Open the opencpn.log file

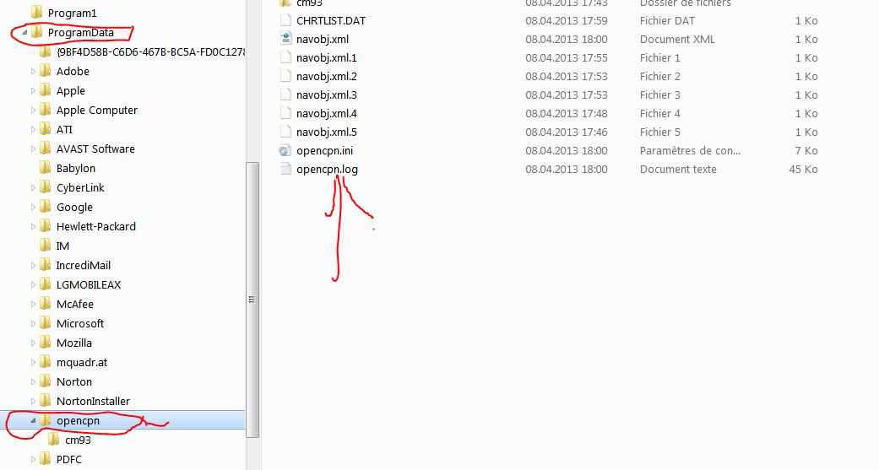pos(327,169)
